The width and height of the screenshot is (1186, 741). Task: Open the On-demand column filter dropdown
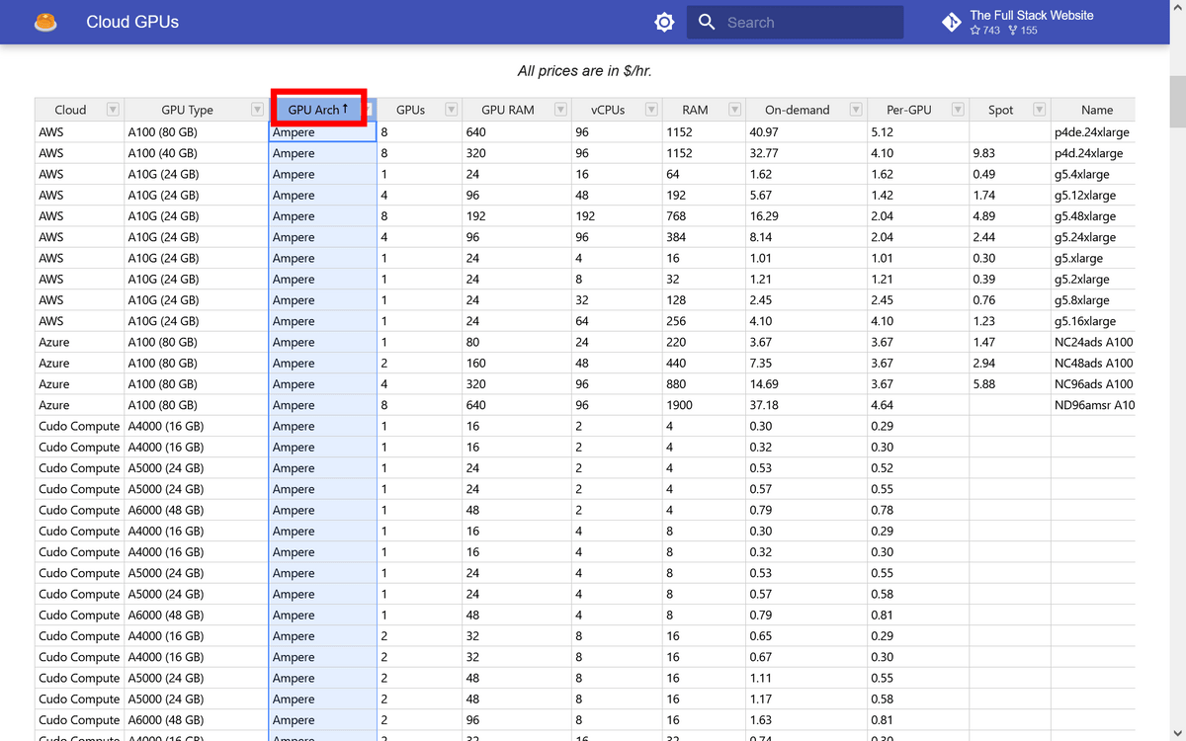(x=856, y=110)
